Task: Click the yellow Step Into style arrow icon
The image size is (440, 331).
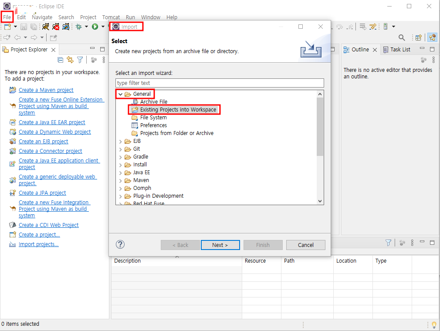Action: 373,27
